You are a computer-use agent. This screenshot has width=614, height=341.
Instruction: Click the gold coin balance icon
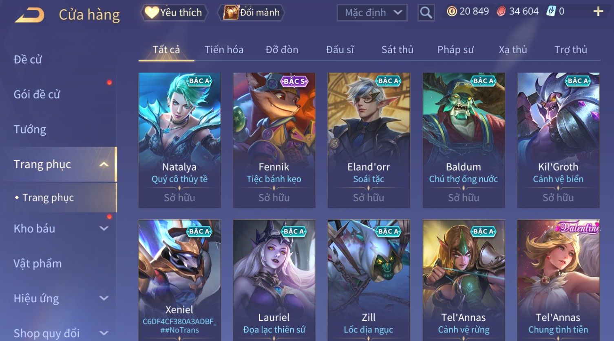(x=452, y=11)
